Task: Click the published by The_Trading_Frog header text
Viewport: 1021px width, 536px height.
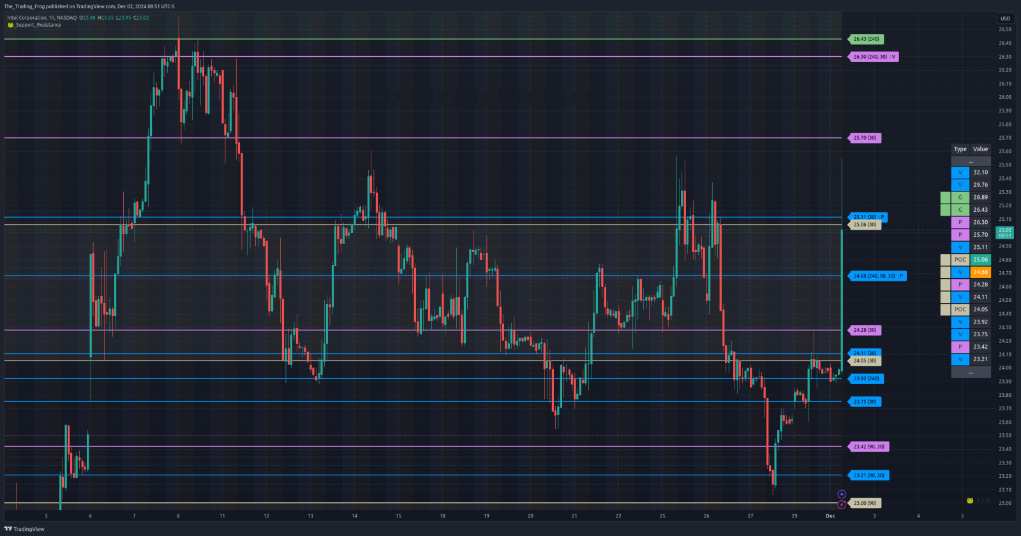Action: pos(89,6)
